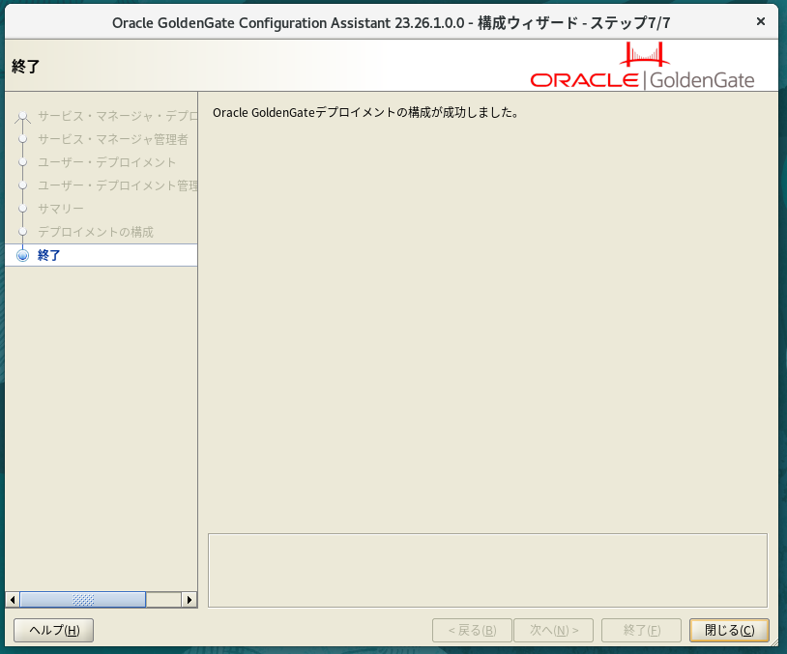Click the ヘルプ(H) button
The height and width of the screenshot is (654, 787).
click(x=53, y=630)
